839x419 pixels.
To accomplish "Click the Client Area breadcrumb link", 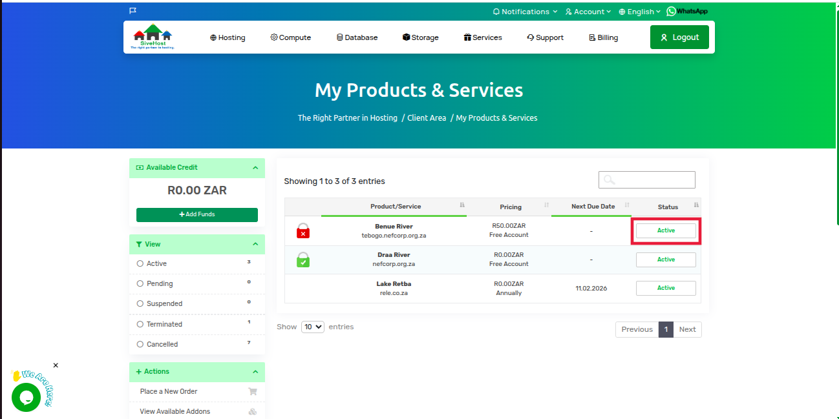I will 427,118.
